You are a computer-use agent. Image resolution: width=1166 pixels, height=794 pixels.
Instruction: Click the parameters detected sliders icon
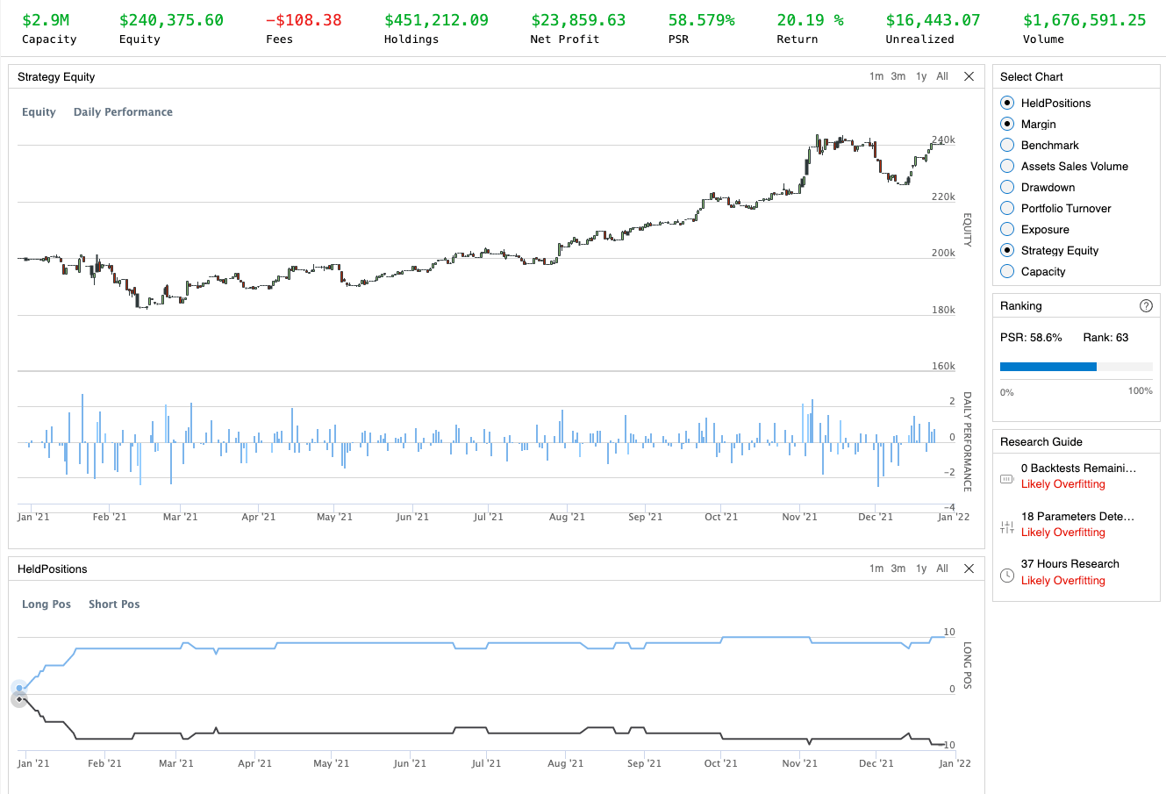[x=1007, y=527]
